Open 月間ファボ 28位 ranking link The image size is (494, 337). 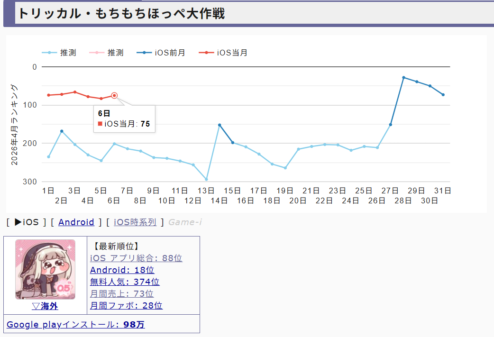pos(126,306)
